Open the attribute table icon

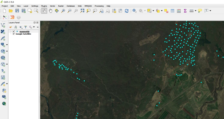point(172,11)
